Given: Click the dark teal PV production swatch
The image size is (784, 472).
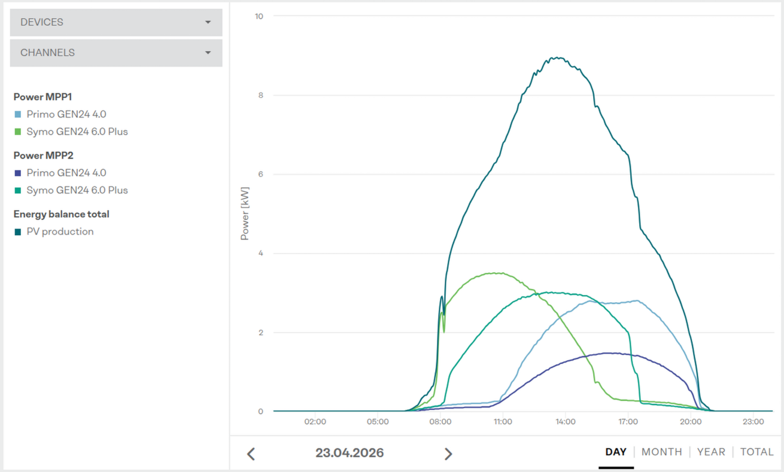Looking at the screenshot, I should click(x=18, y=232).
